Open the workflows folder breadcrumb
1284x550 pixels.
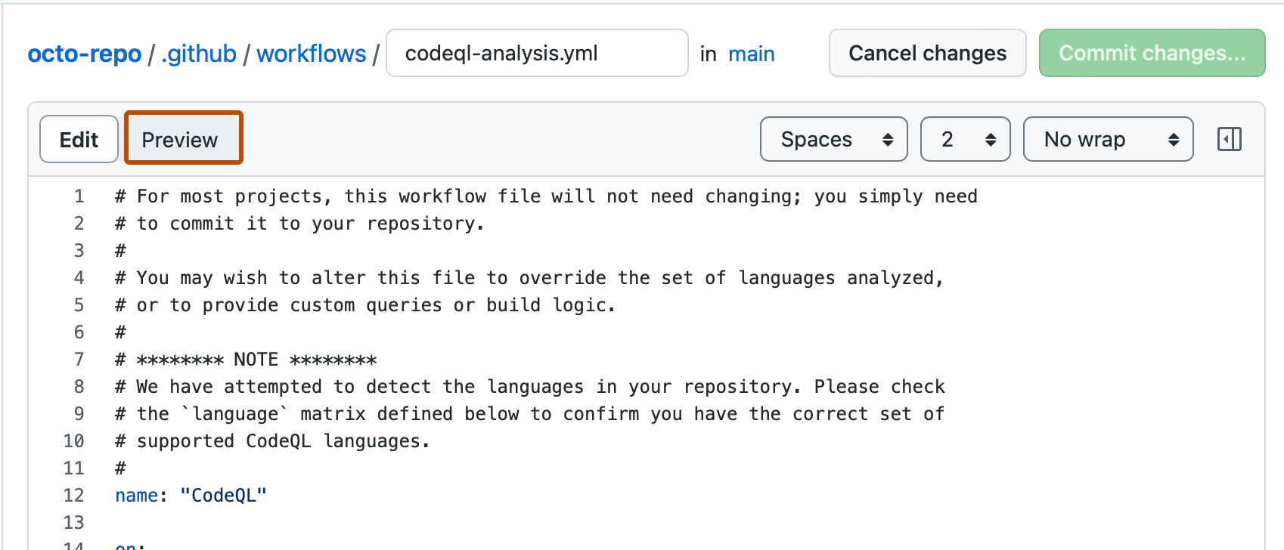[311, 53]
